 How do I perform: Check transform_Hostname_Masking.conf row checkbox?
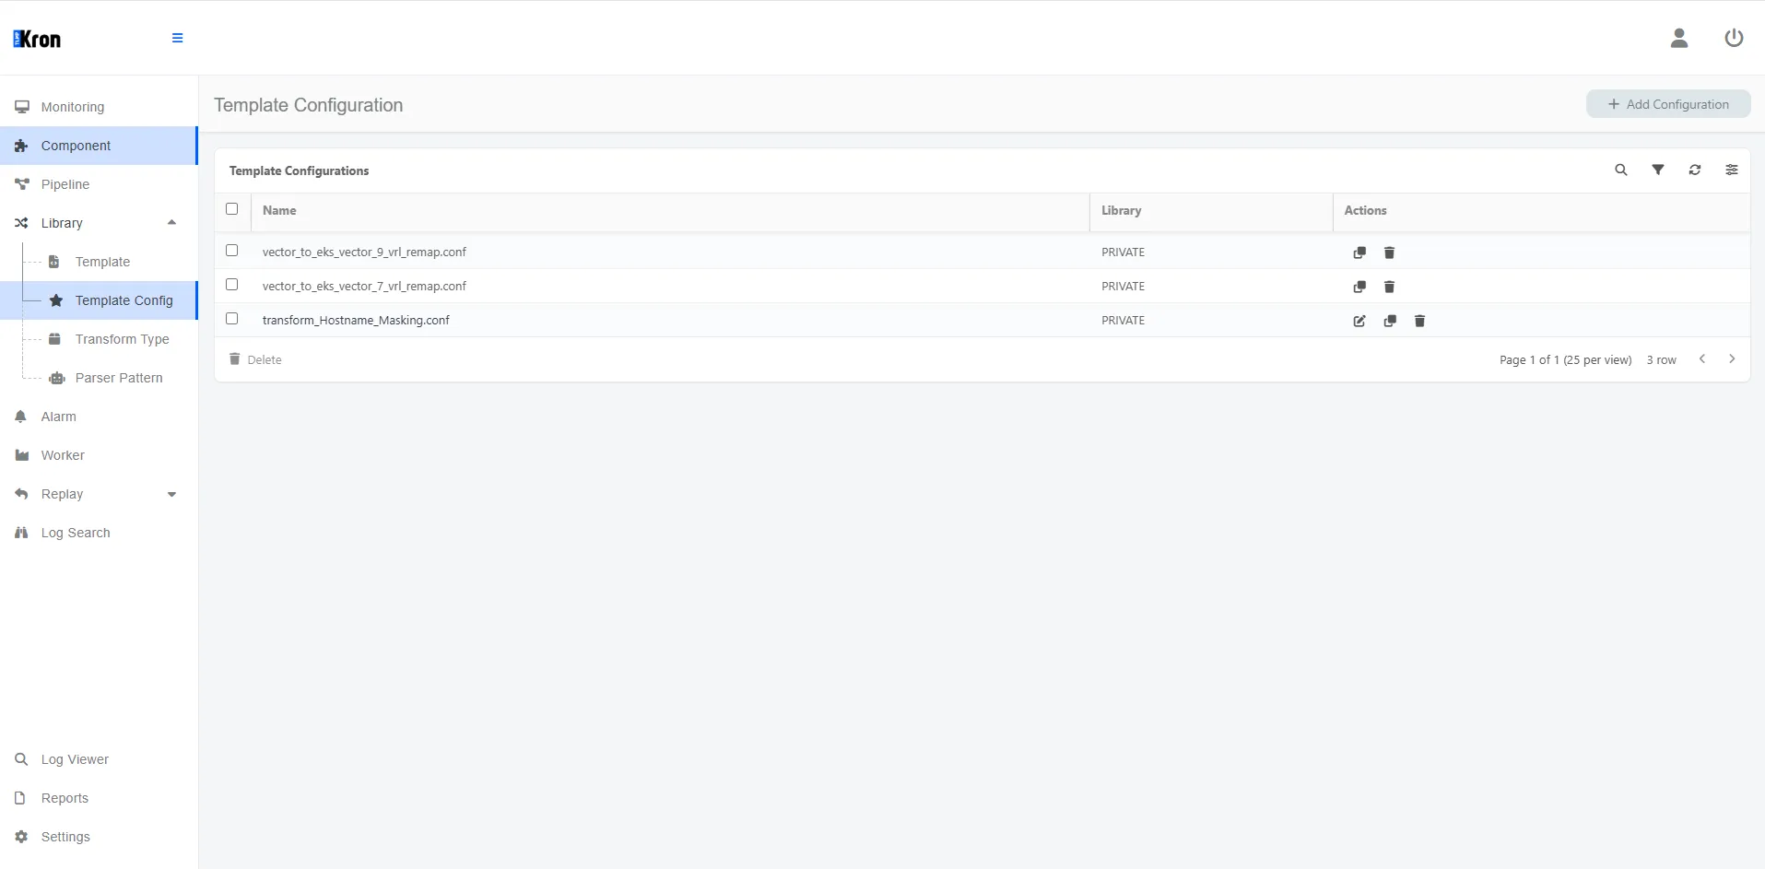coord(231,319)
